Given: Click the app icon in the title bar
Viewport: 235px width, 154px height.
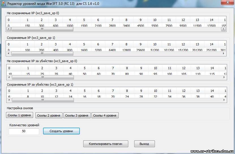Looking at the screenshot, I should click(4, 3).
